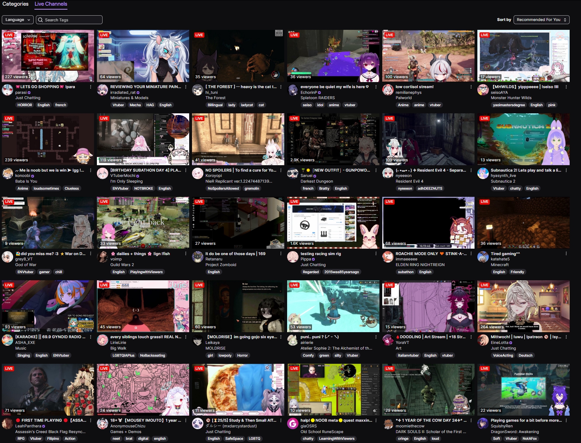Open the Old School RuneScape stream thumbnail
The height and width of the screenshot is (443, 581).
click(333, 390)
